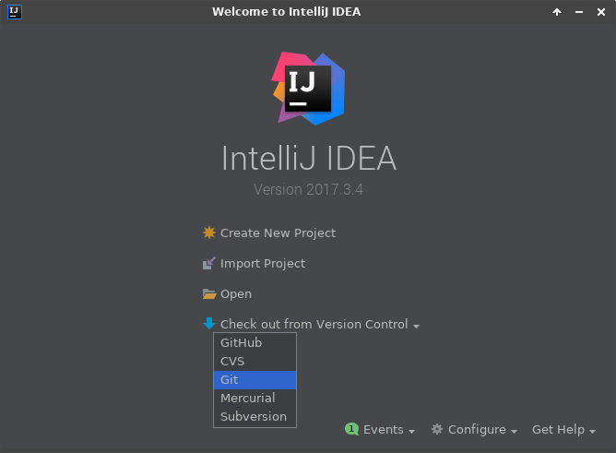Expand the Get Help dropdown arrow

pyautogui.click(x=593, y=431)
